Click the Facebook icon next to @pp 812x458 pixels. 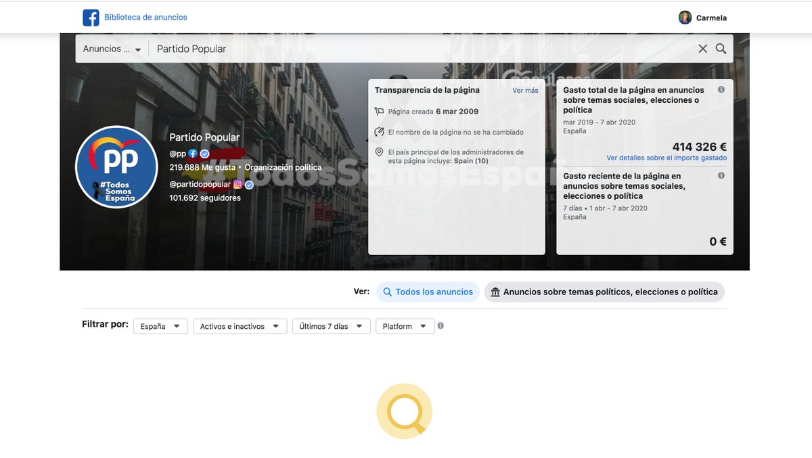193,154
